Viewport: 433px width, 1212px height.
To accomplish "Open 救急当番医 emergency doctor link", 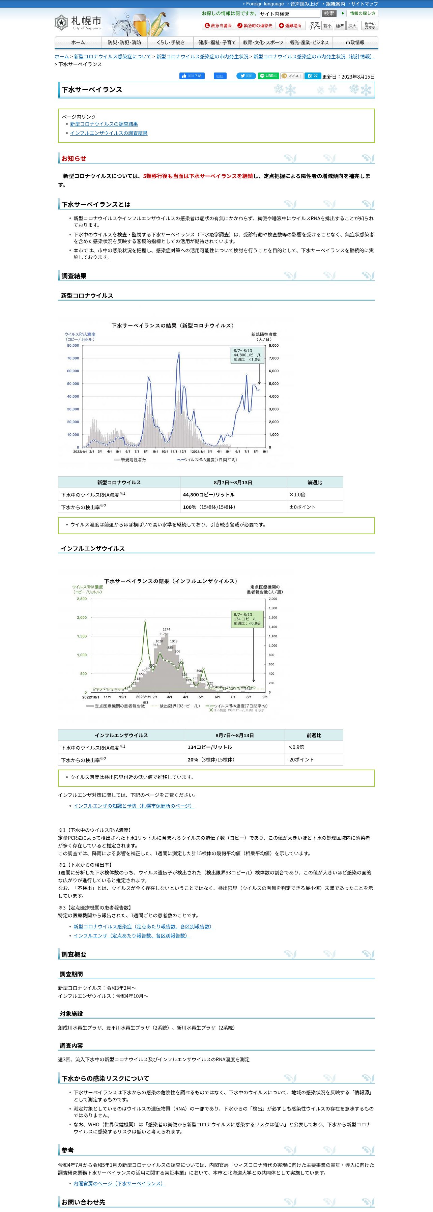I will pos(218,25).
